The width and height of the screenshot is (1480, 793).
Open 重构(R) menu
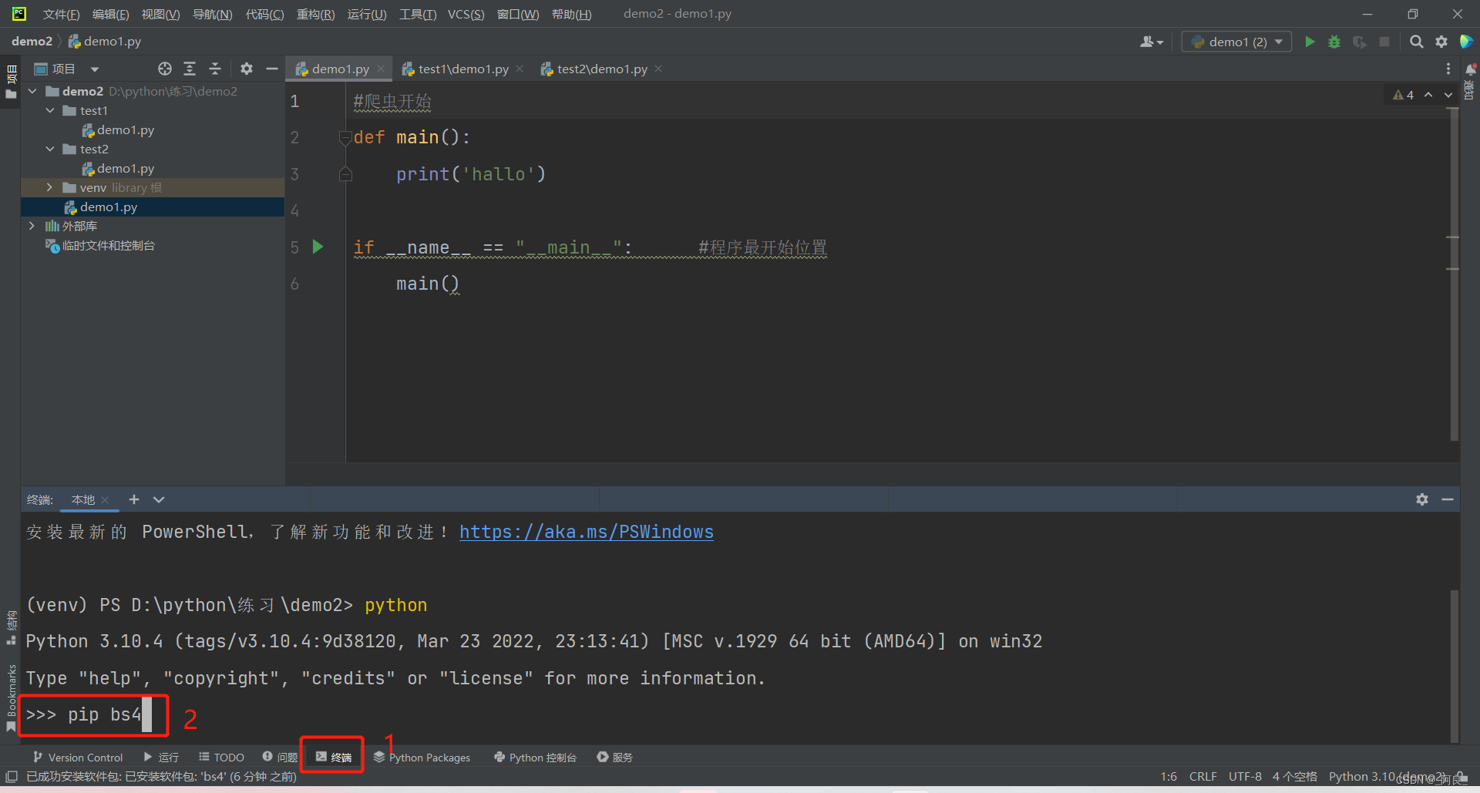(x=316, y=14)
